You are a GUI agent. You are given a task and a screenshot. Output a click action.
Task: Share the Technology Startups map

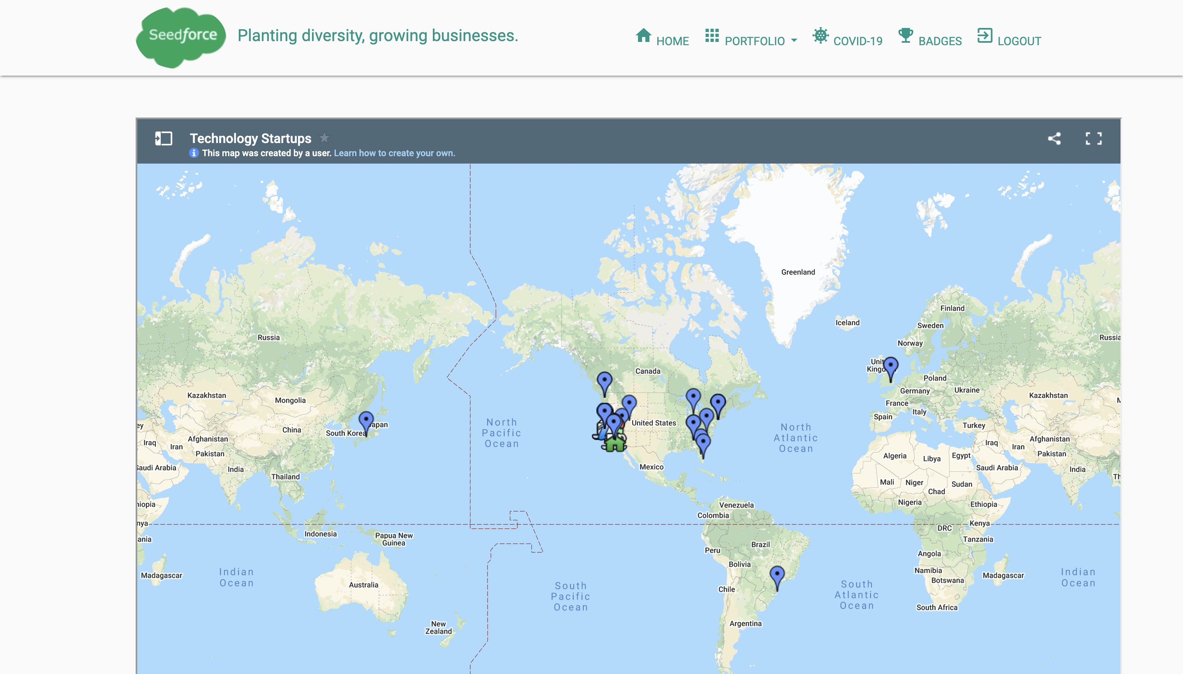1054,138
